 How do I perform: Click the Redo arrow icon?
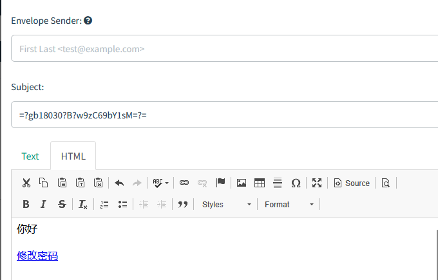tap(137, 183)
